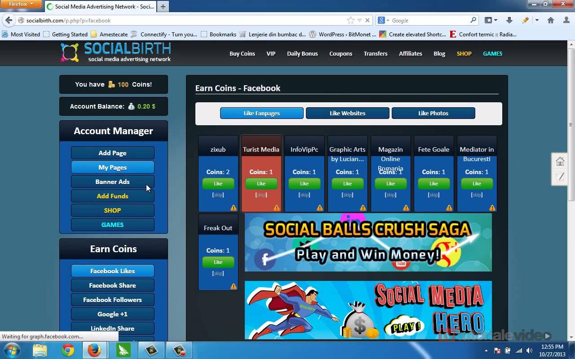
Task: Click warning icon on Turist Media card
Action: pos(277,208)
